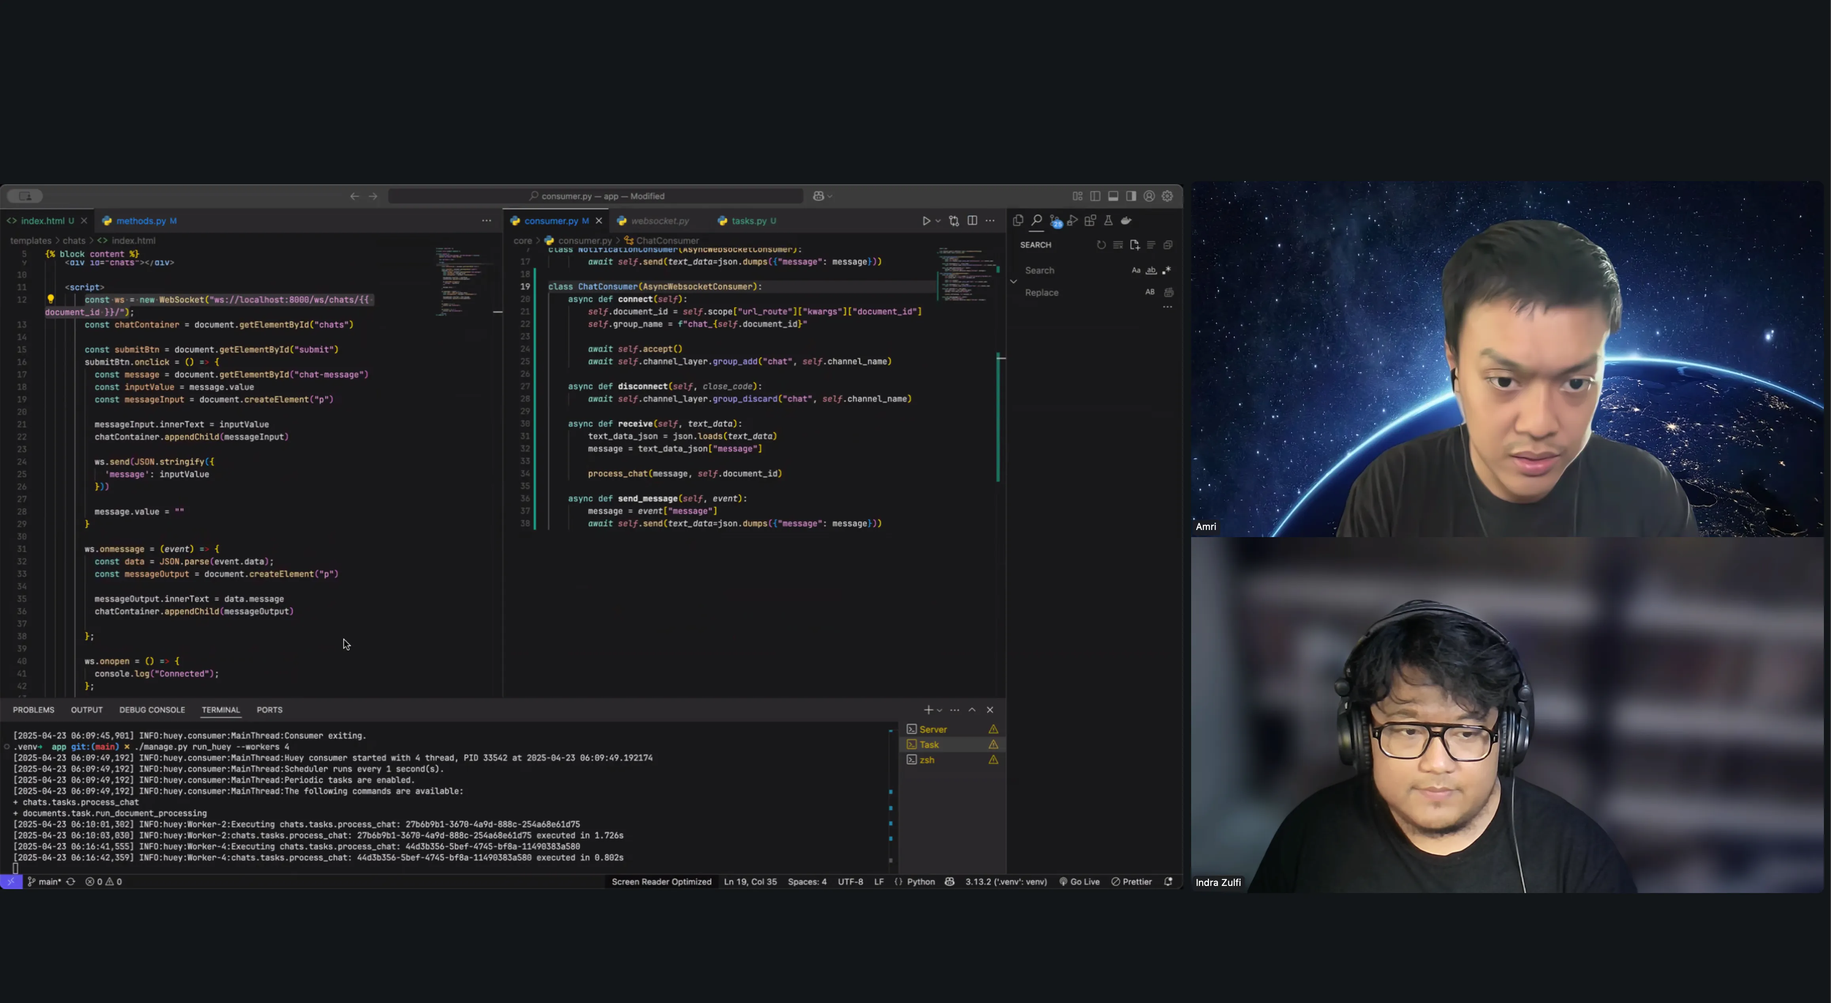
Task: Toggle Match Whole Word in search box
Action: 1151,270
